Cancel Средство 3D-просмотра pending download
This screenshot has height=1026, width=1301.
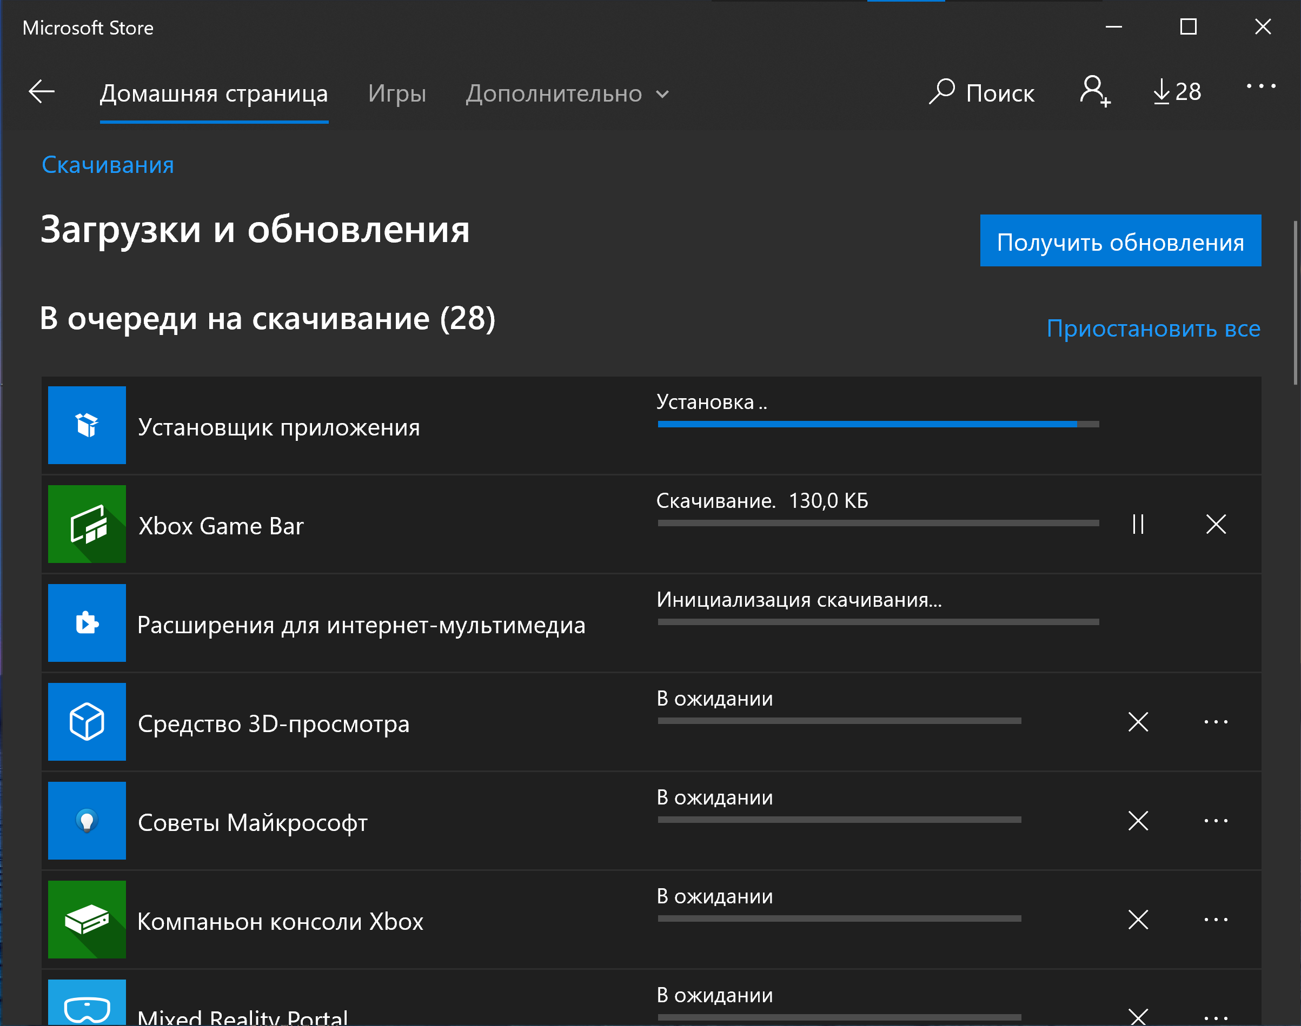point(1138,722)
